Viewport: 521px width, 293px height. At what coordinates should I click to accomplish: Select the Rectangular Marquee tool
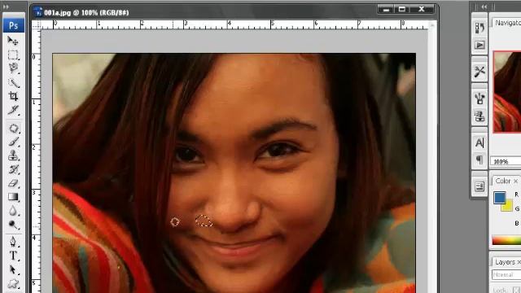click(x=13, y=55)
